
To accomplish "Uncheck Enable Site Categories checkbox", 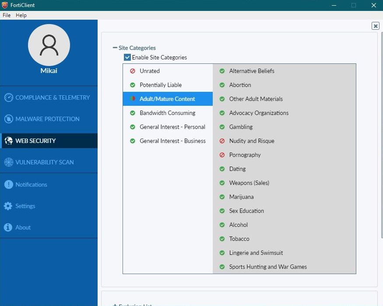I will (x=127, y=57).
